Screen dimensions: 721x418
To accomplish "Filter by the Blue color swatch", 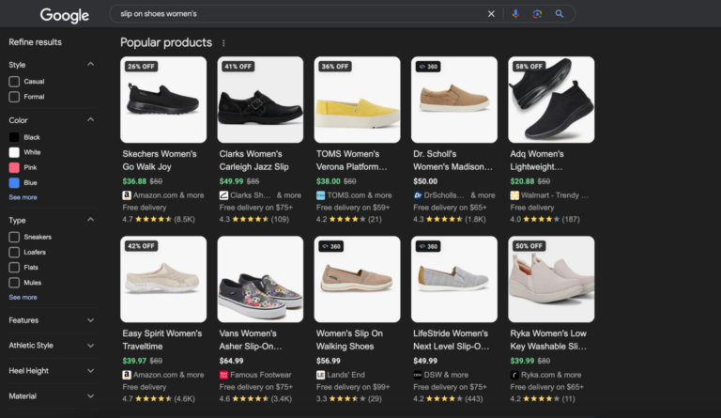I will pyautogui.click(x=14, y=182).
